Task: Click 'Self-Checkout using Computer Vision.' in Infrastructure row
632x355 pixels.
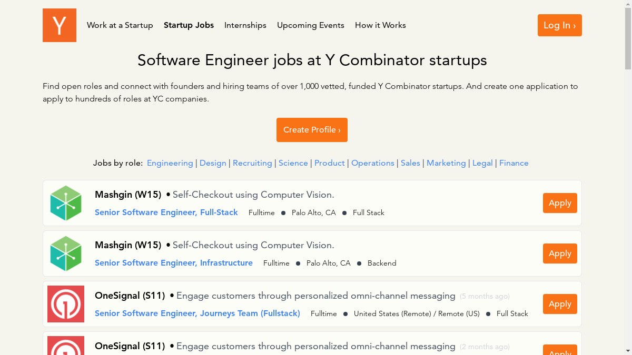Action: 253,245
